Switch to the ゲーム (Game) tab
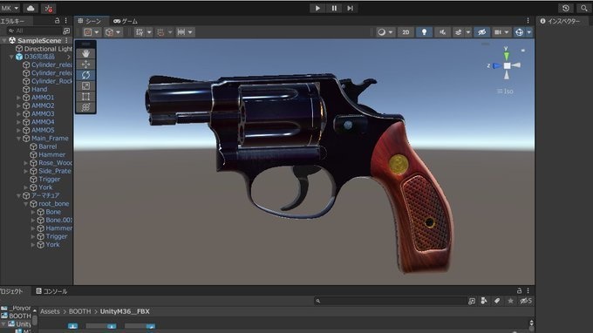The width and height of the screenshot is (593, 333). 126,21
